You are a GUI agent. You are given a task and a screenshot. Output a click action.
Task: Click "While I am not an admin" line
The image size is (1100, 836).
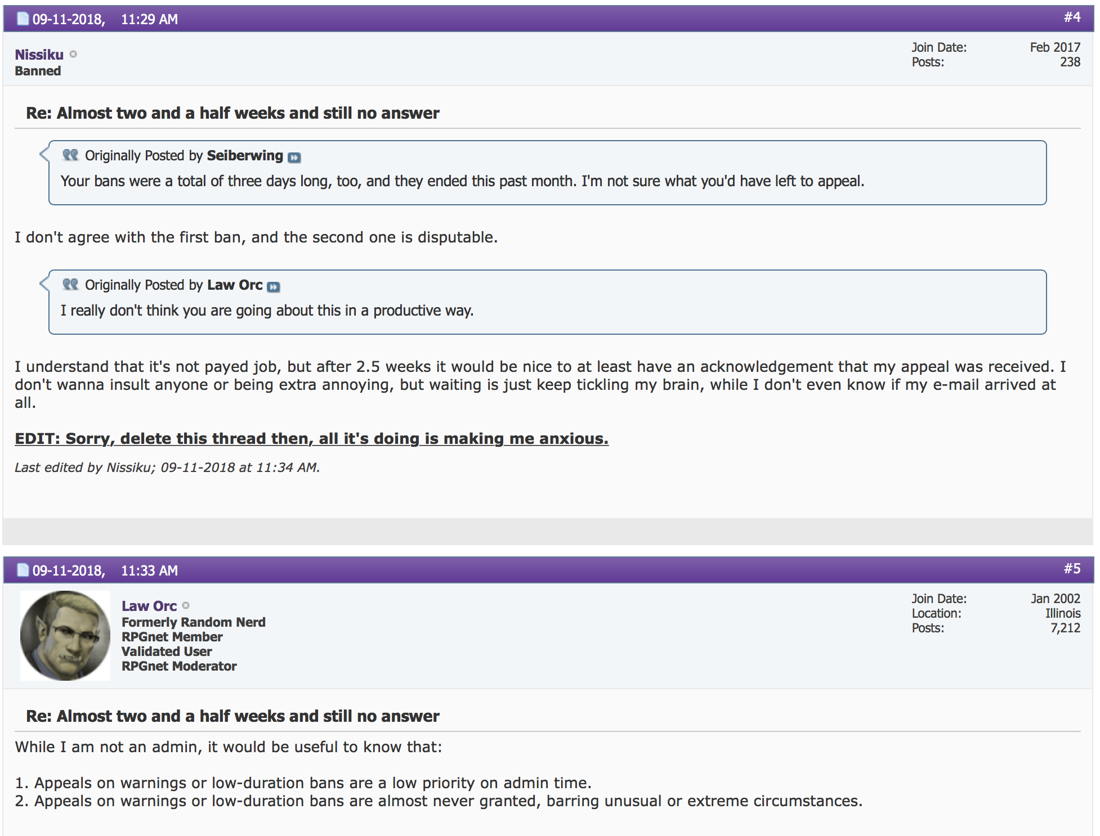tap(229, 747)
